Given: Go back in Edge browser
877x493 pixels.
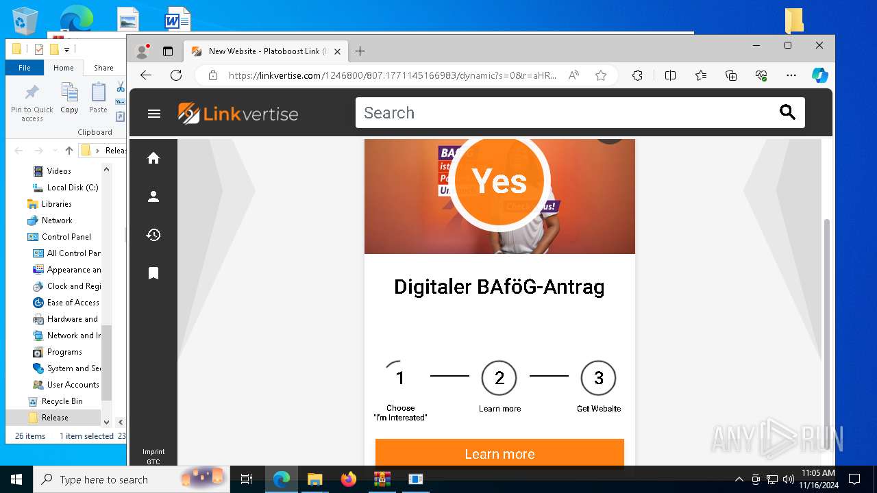Looking at the screenshot, I should pos(145,75).
